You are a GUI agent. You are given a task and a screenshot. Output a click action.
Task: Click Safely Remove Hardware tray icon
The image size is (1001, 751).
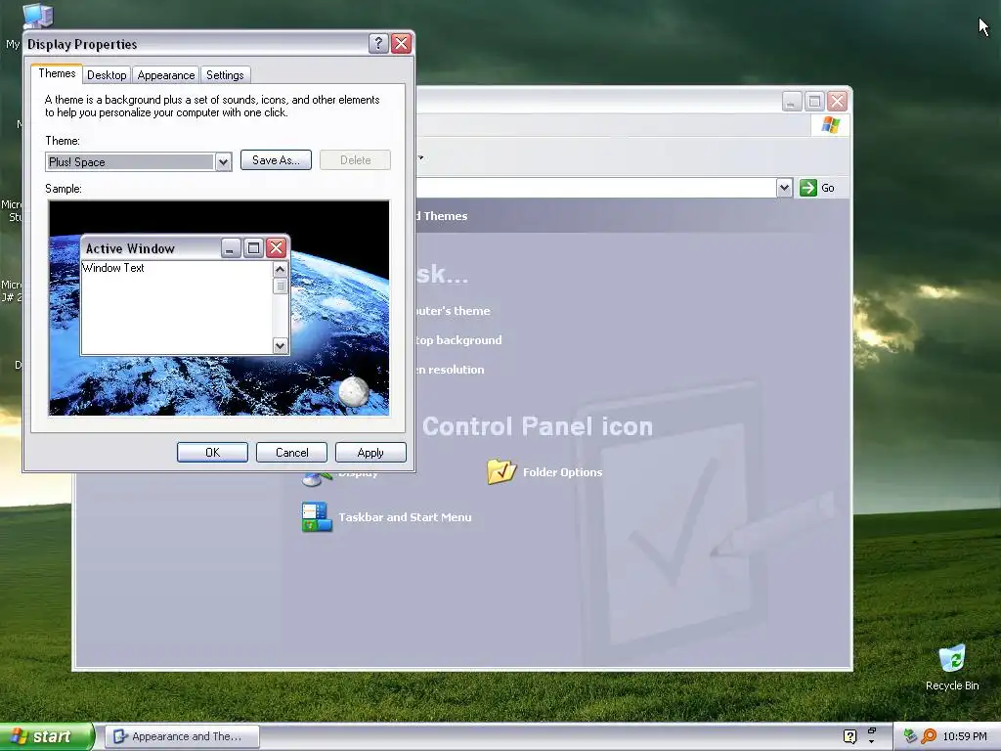(910, 736)
